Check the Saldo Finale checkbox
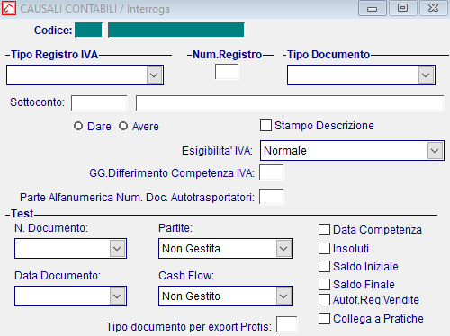Screen dimensions: 450x336 (x=324, y=284)
